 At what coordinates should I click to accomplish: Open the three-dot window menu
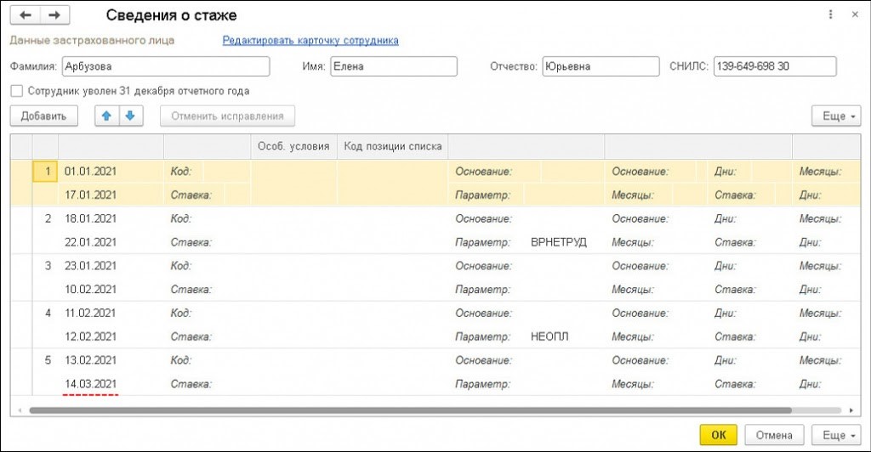point(830,15)
